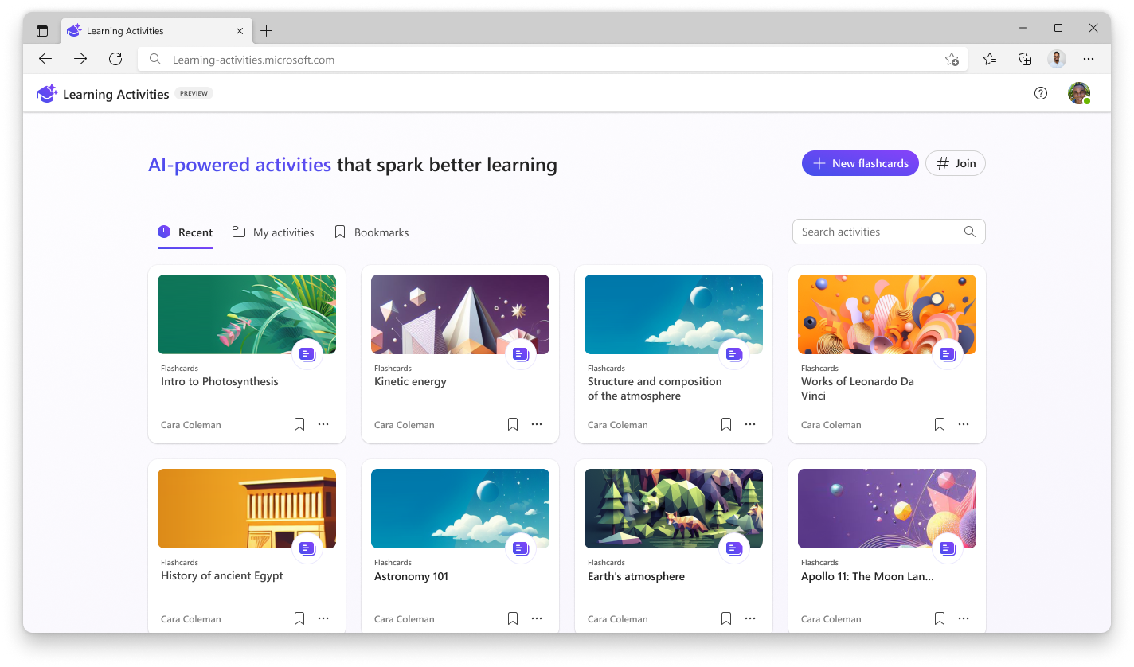Switch to the My activities tab
This screenshot has height=667, width=1134.
coord(272,232)
